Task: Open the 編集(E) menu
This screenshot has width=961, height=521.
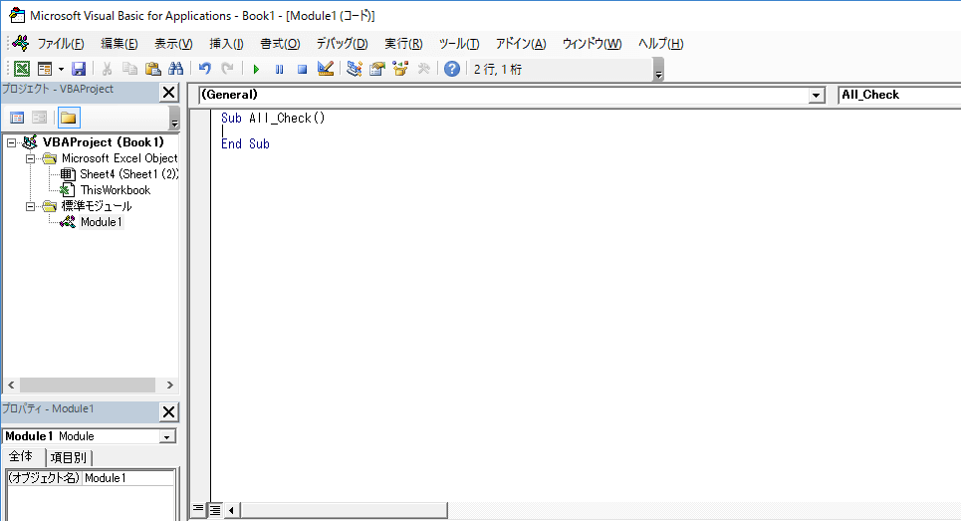Action: [119, 44]
